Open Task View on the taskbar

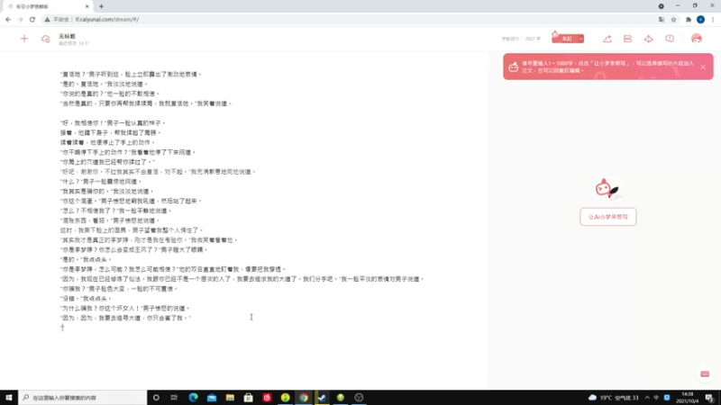click(174, 397)
